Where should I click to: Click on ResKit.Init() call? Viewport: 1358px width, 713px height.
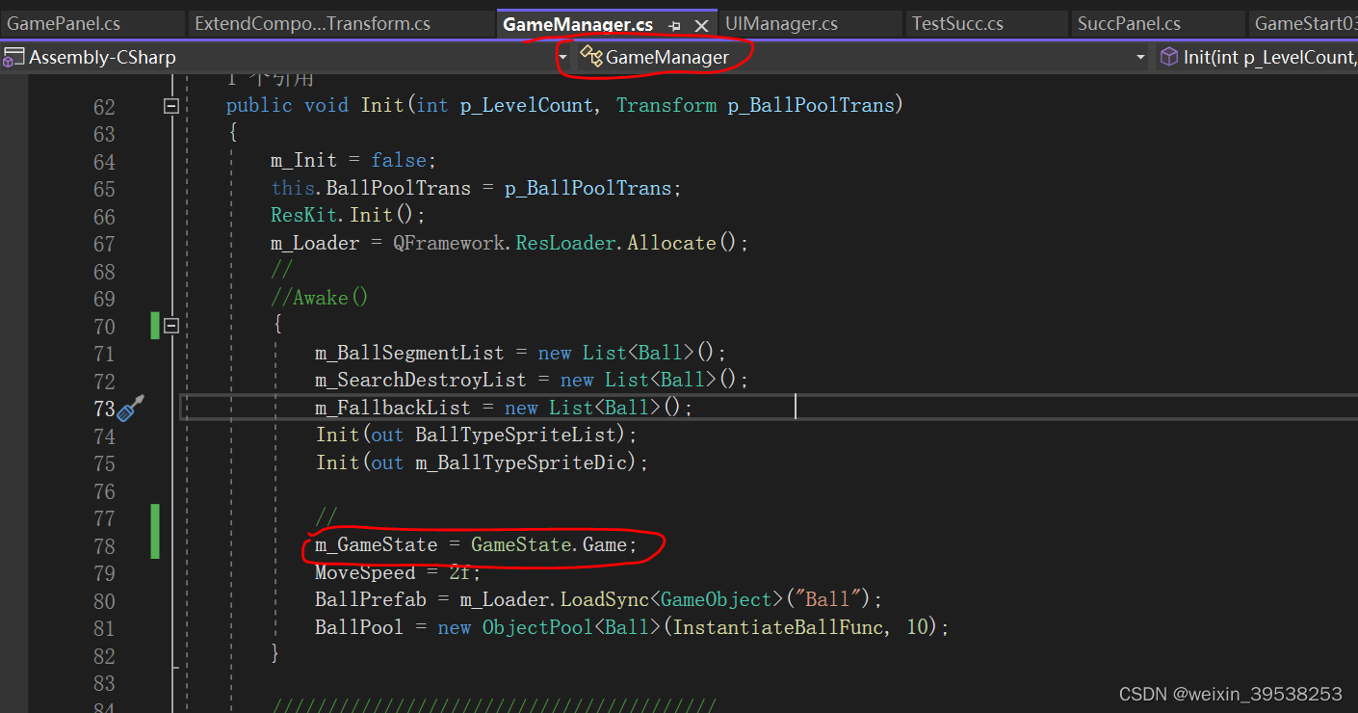pyautogui.click(x=348, y=215)
